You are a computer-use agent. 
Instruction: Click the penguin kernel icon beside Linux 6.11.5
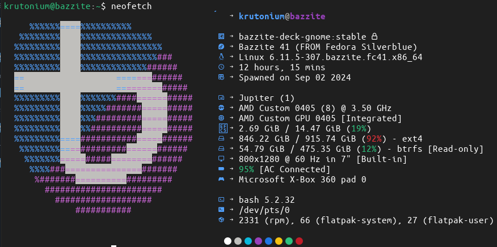221,57
